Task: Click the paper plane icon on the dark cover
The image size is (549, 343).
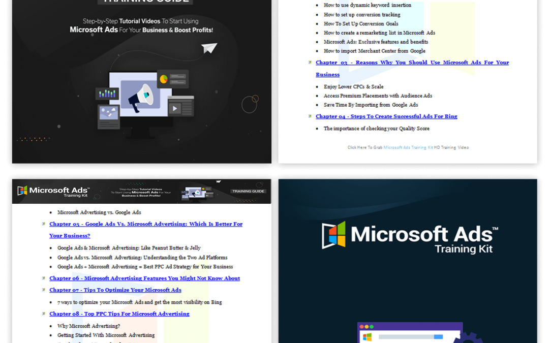Action: (x=209, y=48)
